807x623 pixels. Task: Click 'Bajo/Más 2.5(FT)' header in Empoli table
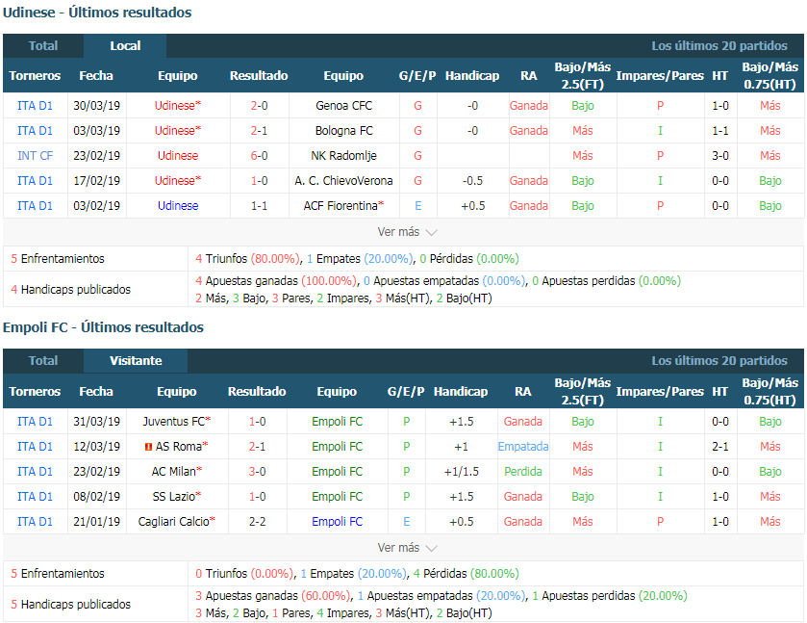pos(583,392)
